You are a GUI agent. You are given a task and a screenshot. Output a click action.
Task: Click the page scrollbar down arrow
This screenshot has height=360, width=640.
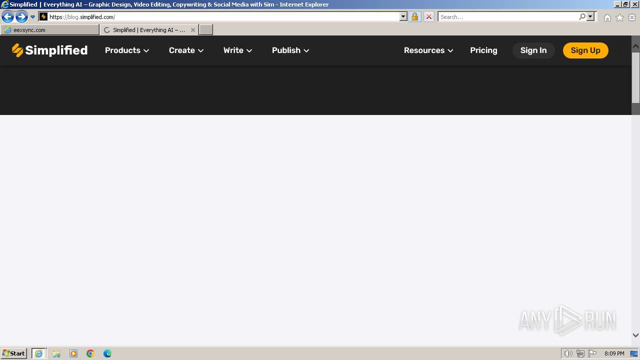coord(636,335)
